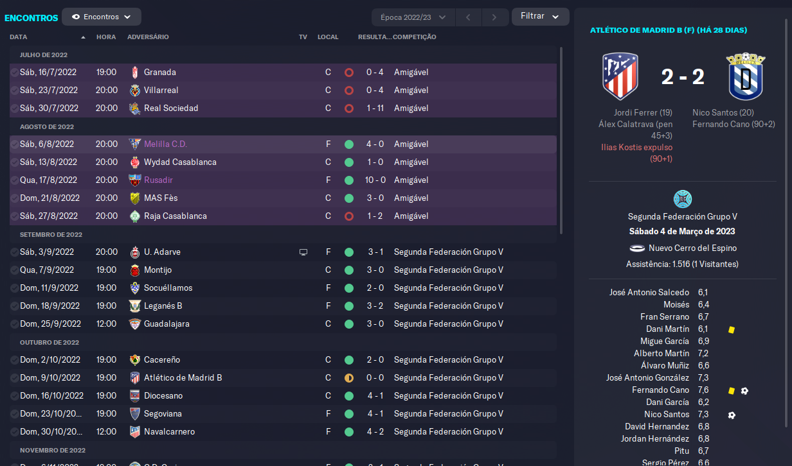Click the goal icon next to Nico Santos
The height and width of the screenshot is (466, 792).
pos(732,415)
